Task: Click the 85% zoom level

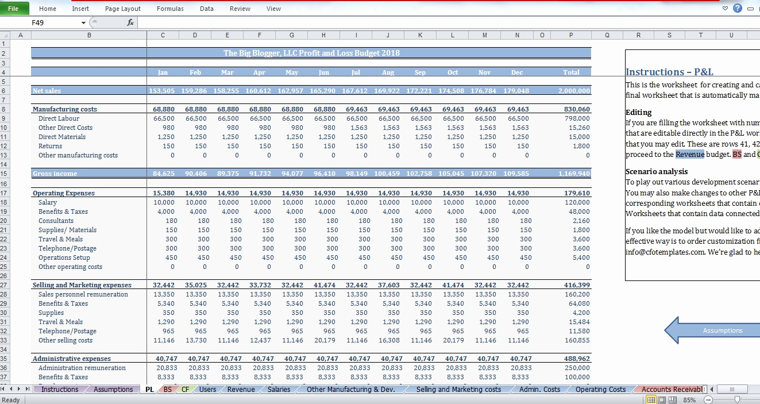Action: [x=689, y=399]
